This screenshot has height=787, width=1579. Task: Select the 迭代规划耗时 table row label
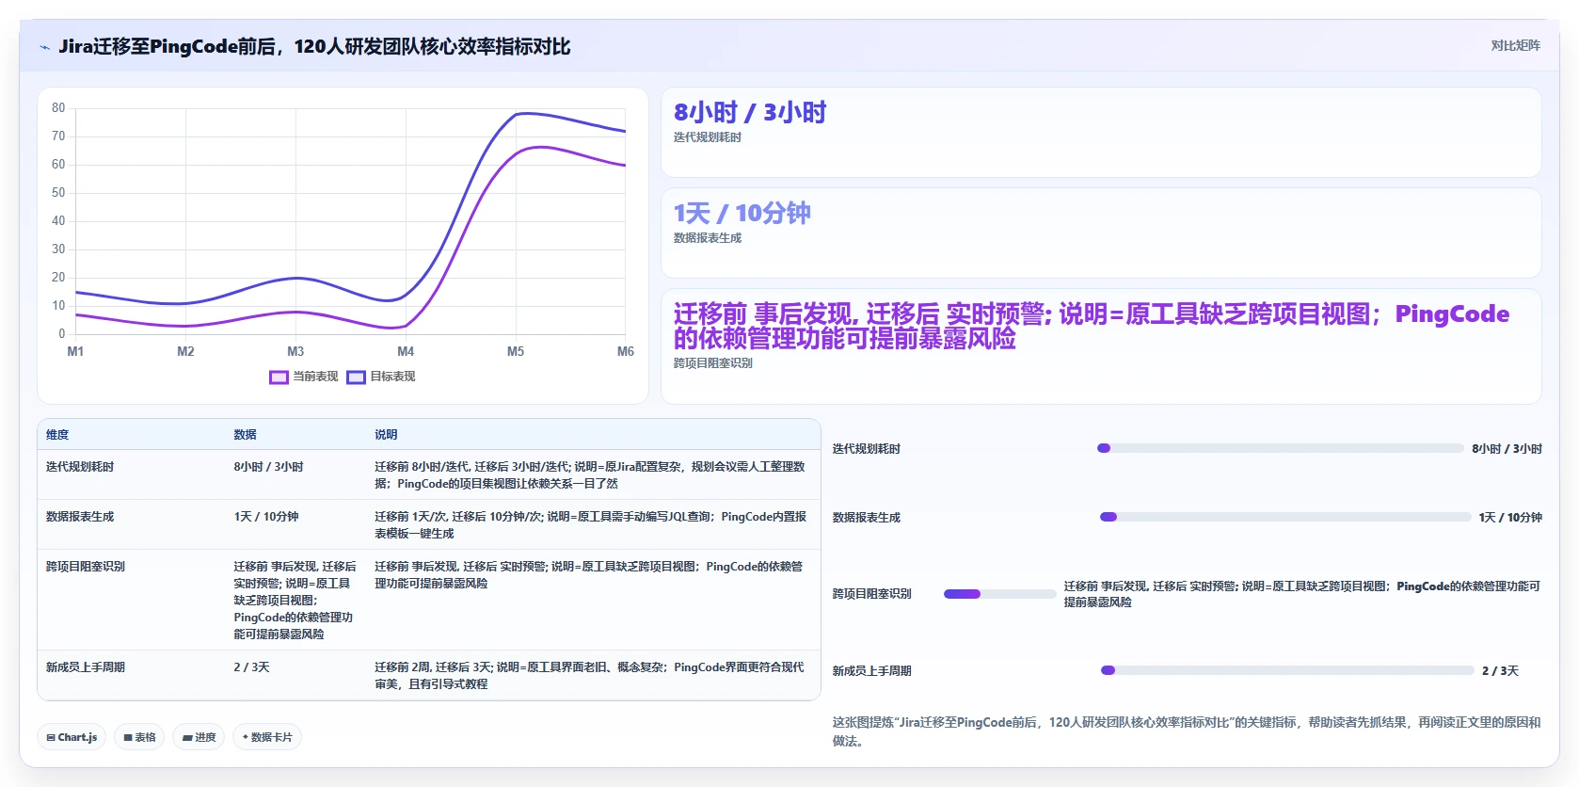[x=80, y=467]
